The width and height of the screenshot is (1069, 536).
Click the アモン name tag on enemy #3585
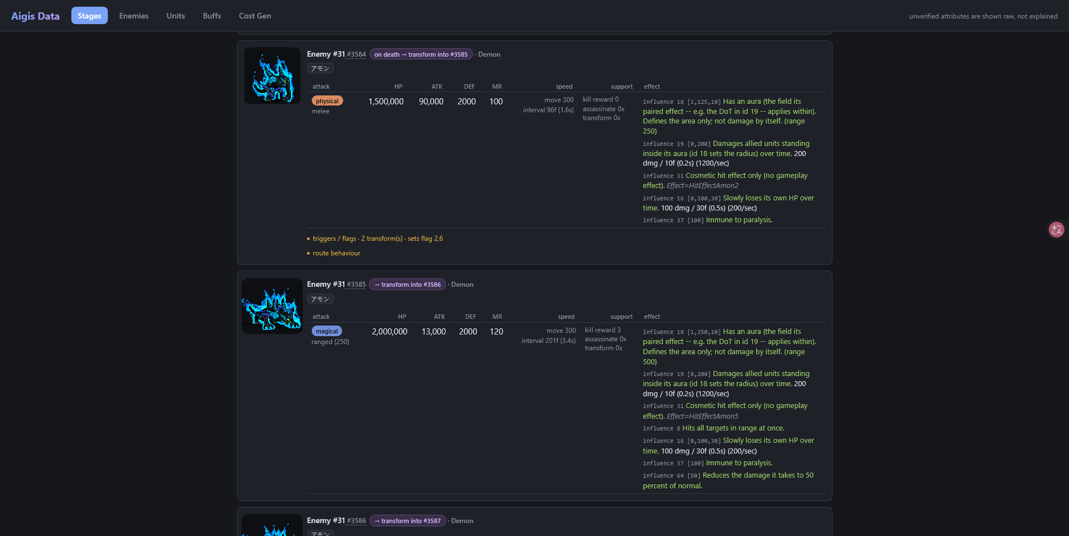320,299
